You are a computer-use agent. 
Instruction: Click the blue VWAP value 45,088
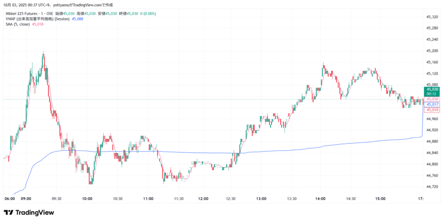point(78,19)
